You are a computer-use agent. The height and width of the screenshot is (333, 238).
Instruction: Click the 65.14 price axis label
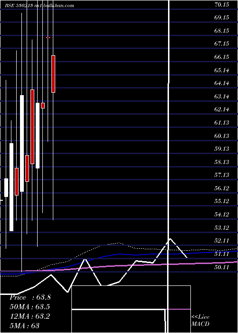point(222,70)
